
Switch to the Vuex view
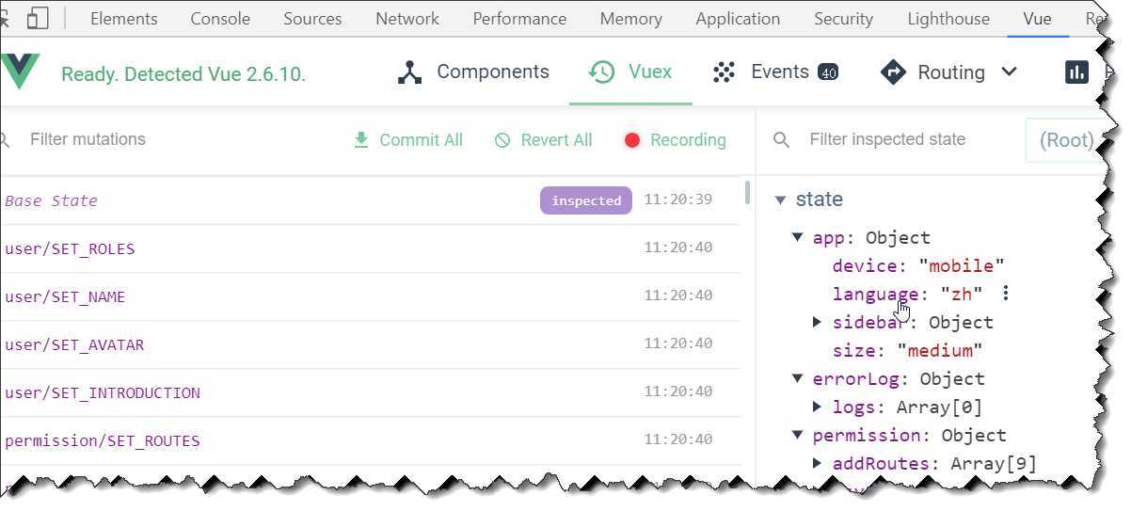(629, 72)
